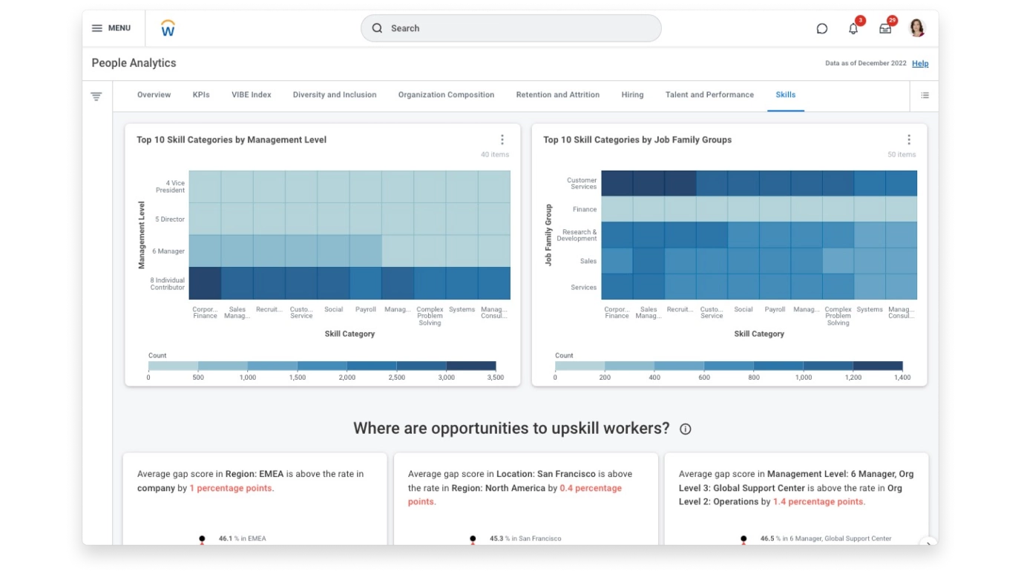Switch to the Hiring tab
Screen dimensions: 1021x574
click(632, 95)
